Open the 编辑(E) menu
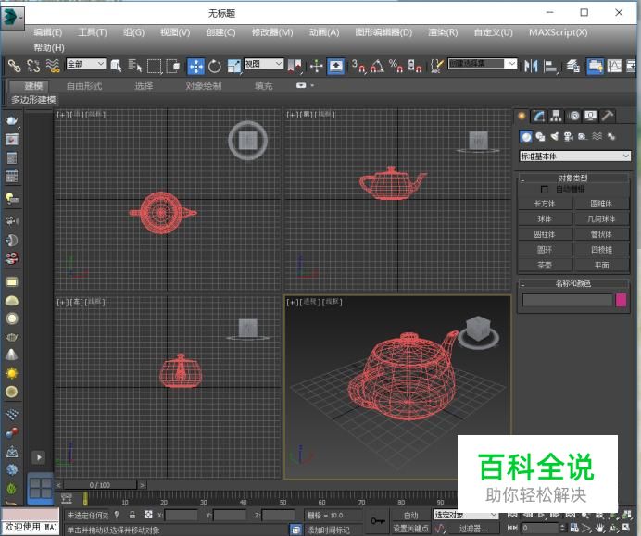The image size is (641, 536). tap(48, 32)
